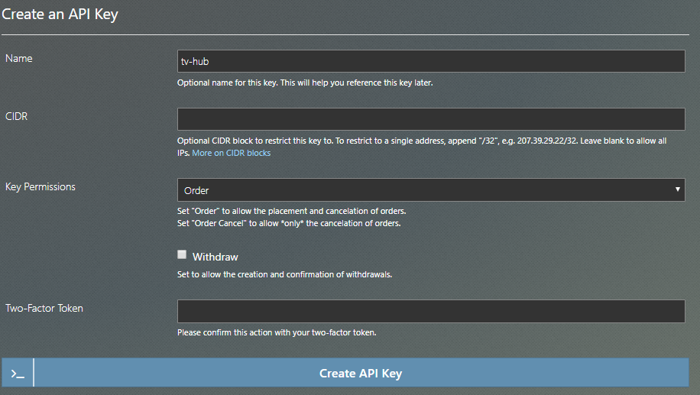This screenshot has height=395, width=700.
Task: Click the arrow on the Key Permissions select
Action: click(677, 189)
